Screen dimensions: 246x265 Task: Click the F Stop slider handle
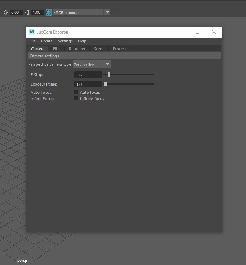(109, 74)
